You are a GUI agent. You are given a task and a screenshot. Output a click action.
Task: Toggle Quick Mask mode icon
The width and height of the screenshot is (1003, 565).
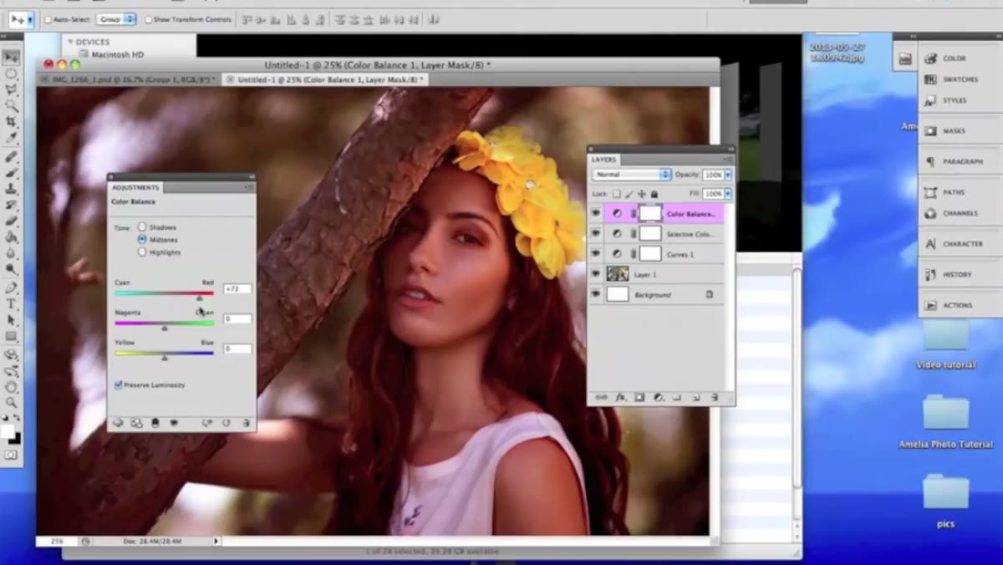[10, 455]
